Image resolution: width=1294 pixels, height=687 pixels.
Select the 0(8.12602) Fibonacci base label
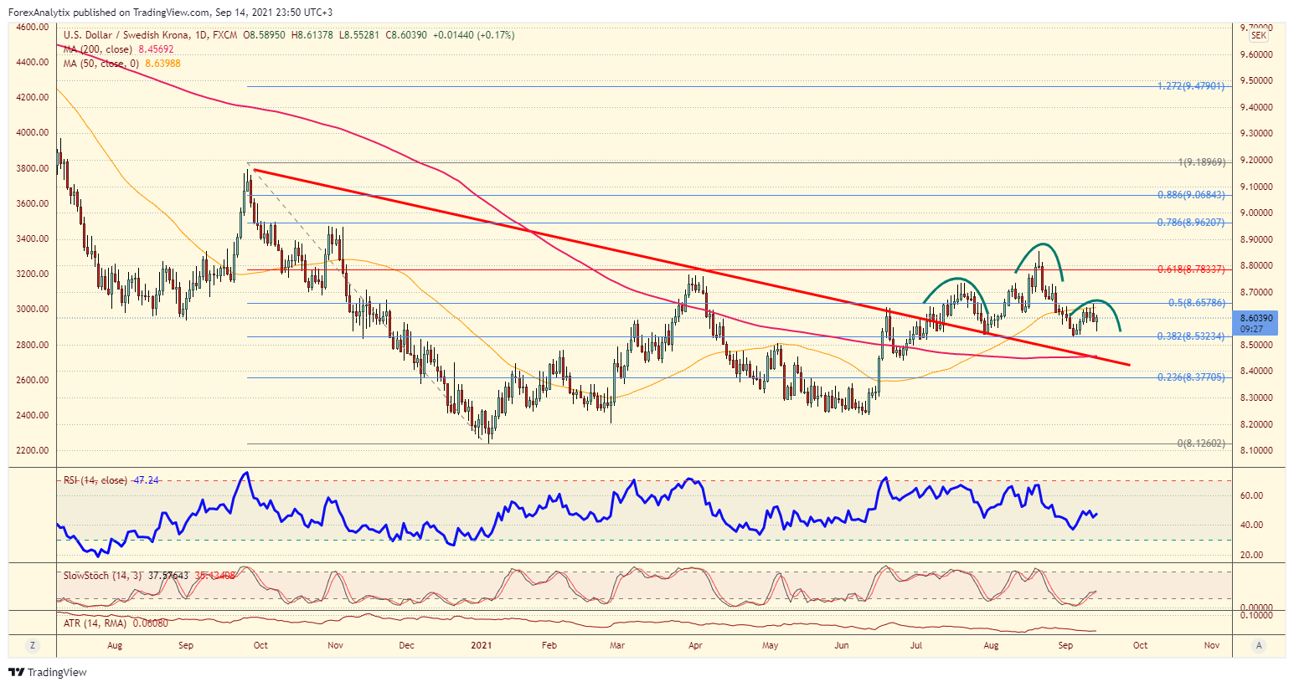point(1201,443)
